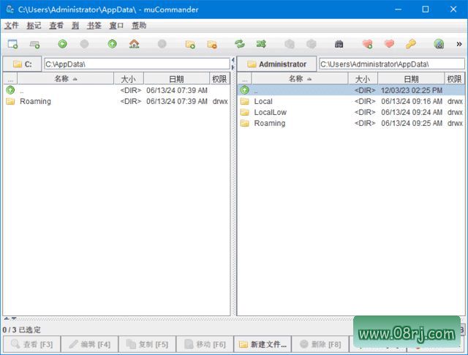Select Roaming folder icon in left panel

pyautogui.click(x=10, y=101)
